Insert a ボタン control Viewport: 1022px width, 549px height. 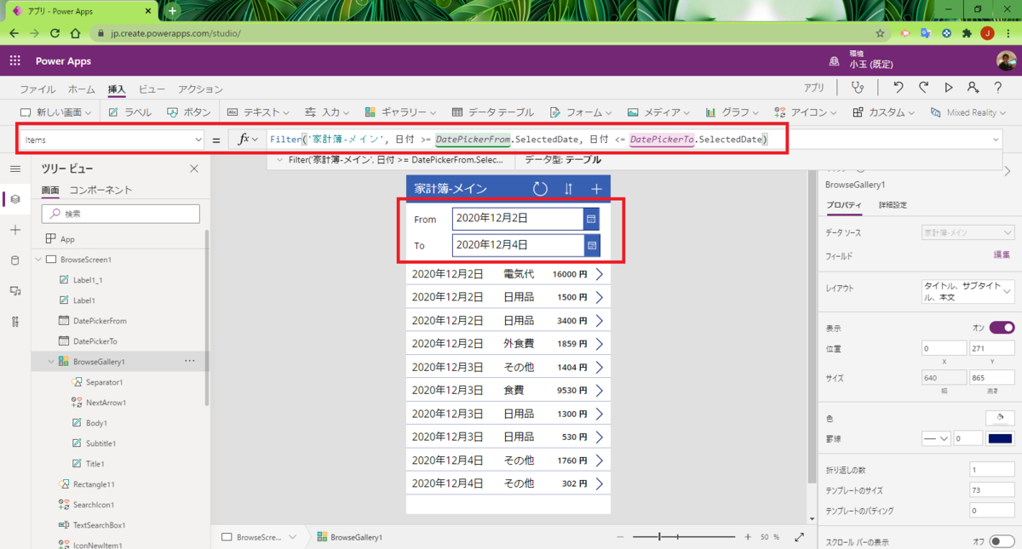tap(189, 112)
